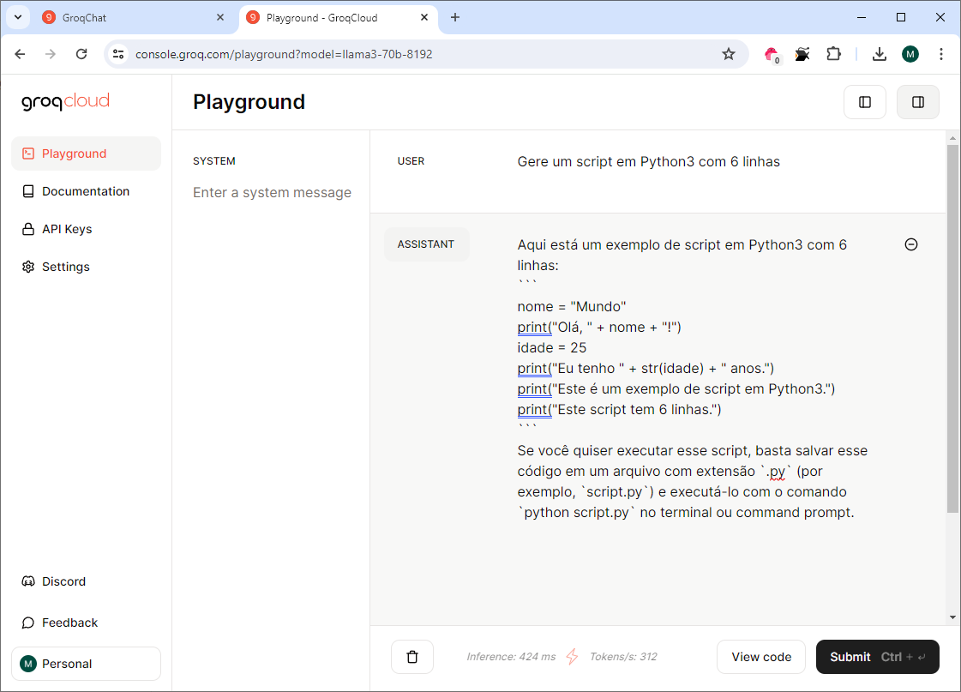
Task: Close the GroqChat tab
Action: pyautogui.click(x=220, y=18)
